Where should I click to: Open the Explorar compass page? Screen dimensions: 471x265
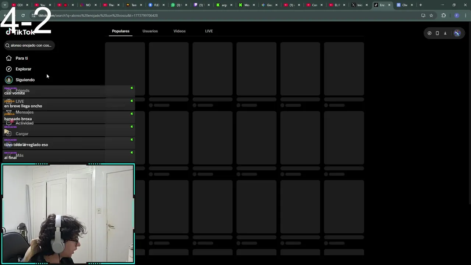coord(19,69)
